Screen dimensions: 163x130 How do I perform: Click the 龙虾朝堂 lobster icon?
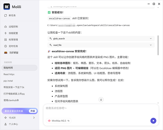tap(6, 53)
